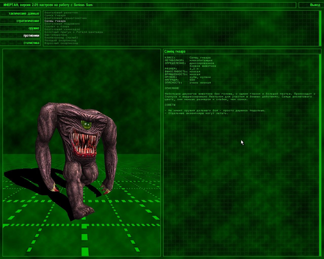Click the ИНЕРТАН version title bar text
Image resolution: width=324 pixels, height=259 pixels.
click(x=48, y=5)
